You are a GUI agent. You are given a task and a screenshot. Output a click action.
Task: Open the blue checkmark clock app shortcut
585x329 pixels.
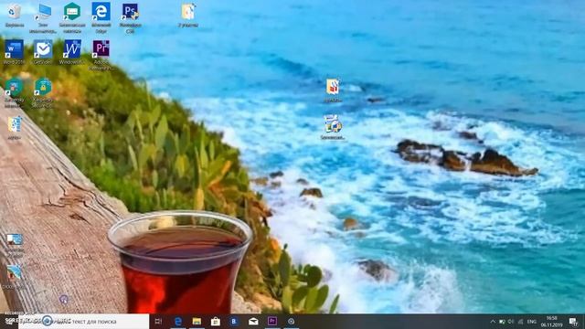(x=43, y=49)
